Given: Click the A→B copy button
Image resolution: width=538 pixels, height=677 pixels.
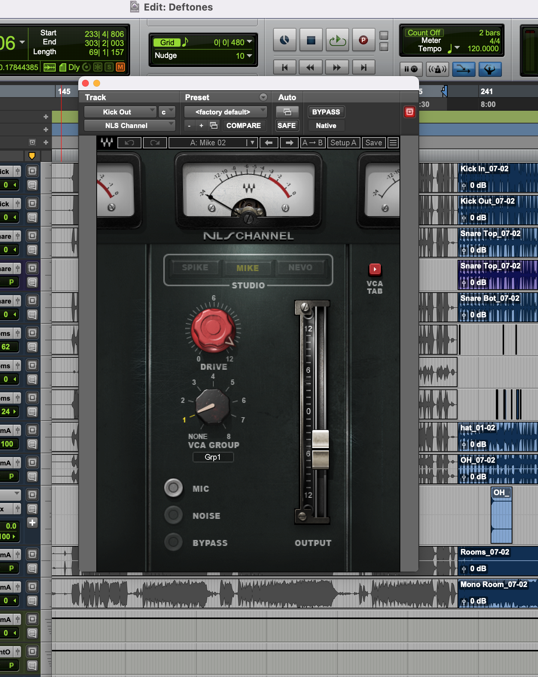Looking at the screenshot, I should tap(313, 143).
